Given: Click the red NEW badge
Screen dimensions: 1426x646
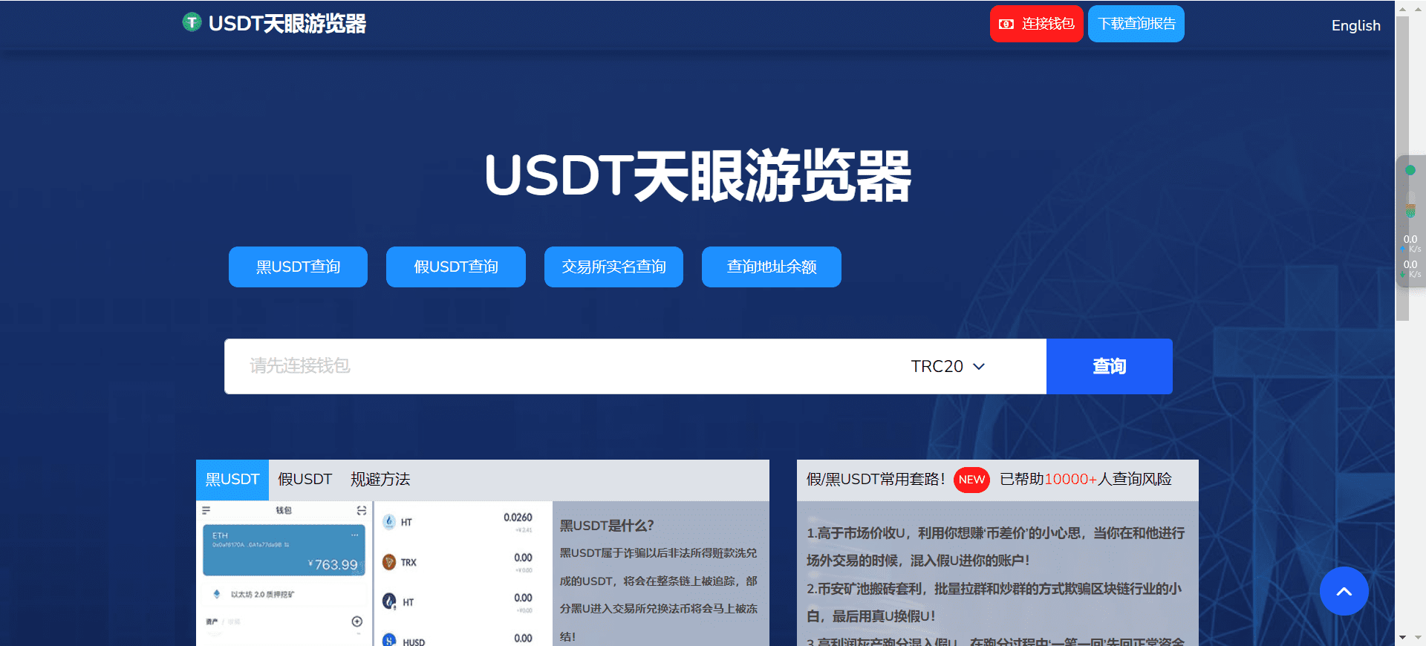Looking at the screenshot, I should point(971,480).
